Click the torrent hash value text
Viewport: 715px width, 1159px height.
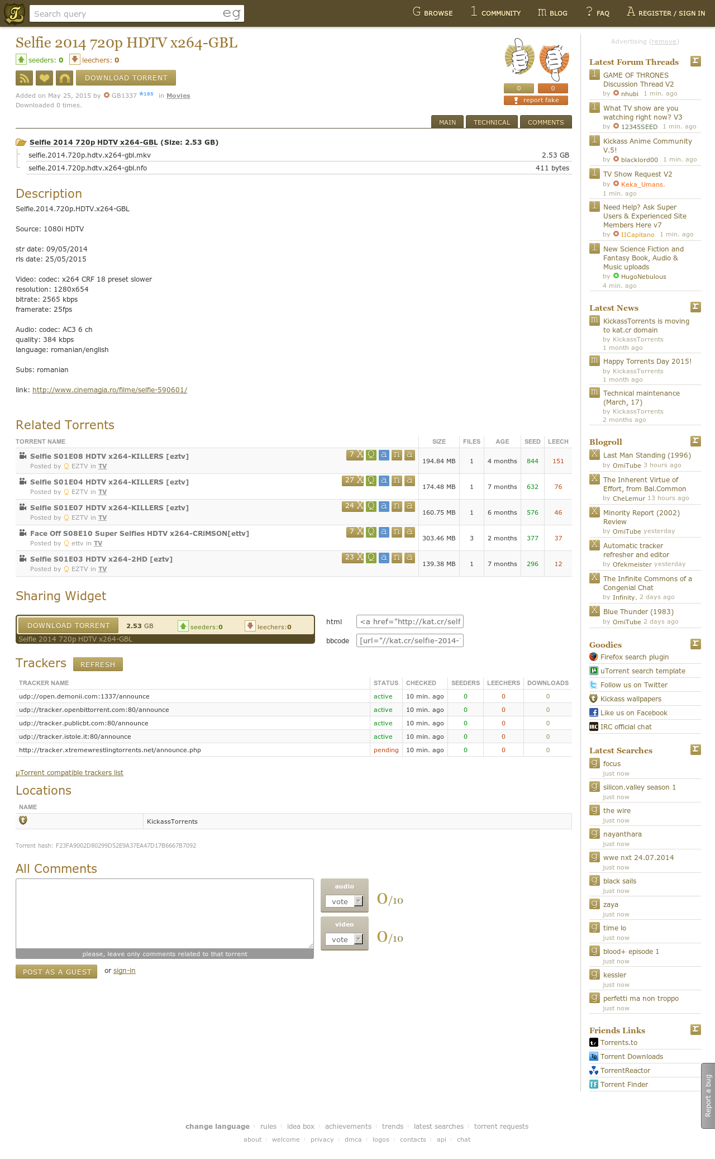tap(126, 845)
